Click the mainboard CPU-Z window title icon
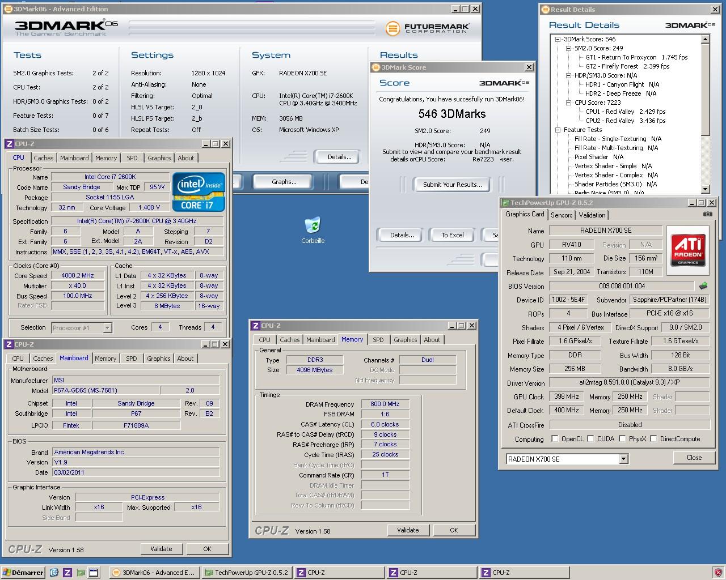 point(10,344)
